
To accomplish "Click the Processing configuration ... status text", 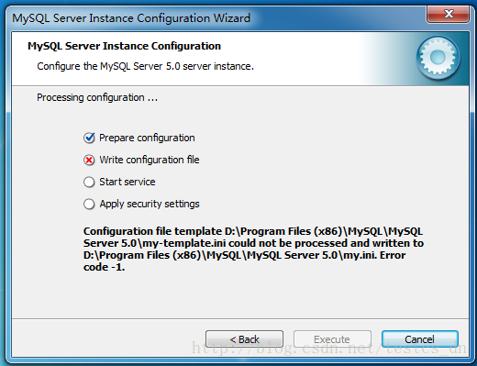I will tap(97, 97).
